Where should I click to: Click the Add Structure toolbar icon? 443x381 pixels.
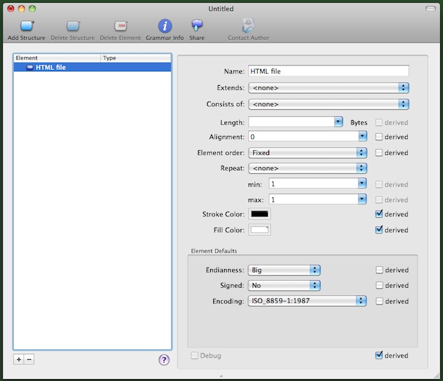[27, 26]
